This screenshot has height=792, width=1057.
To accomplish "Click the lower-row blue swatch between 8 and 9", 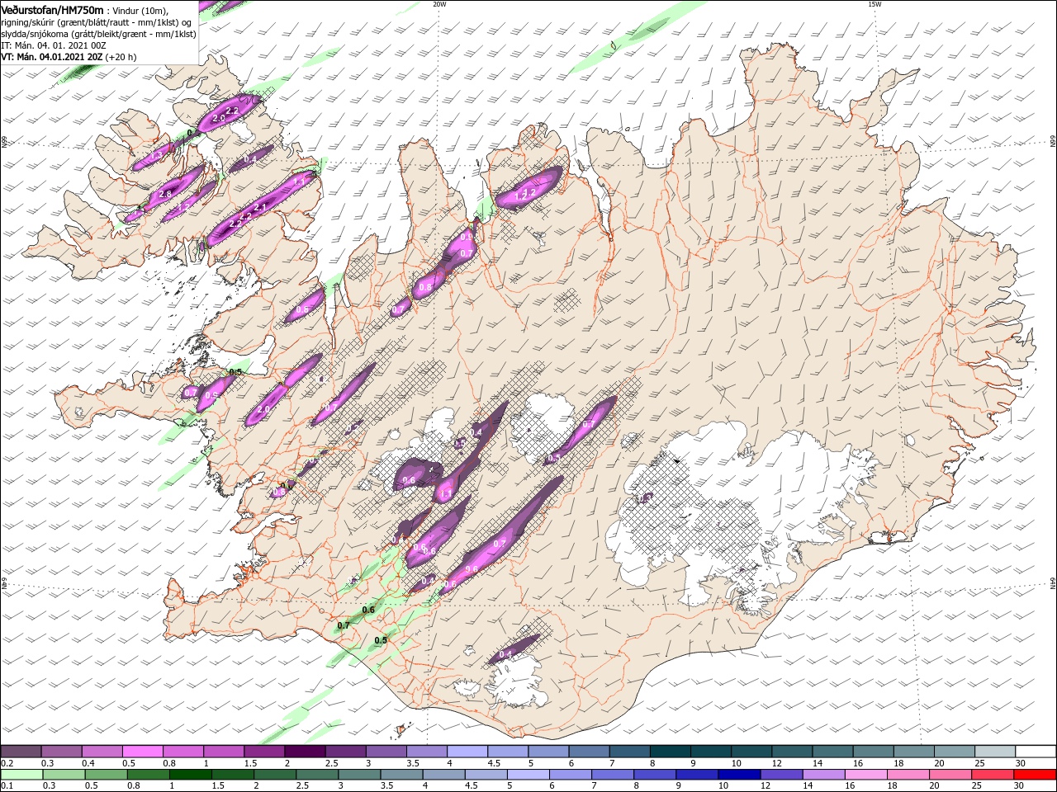I will coord(656,775).
